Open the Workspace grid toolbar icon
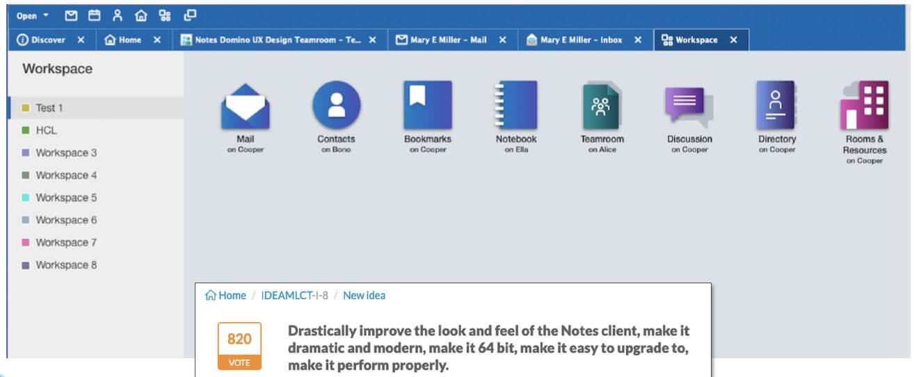The width and height of the screenshot is (914, 377). pyautogui.click(x=164, y=15)
